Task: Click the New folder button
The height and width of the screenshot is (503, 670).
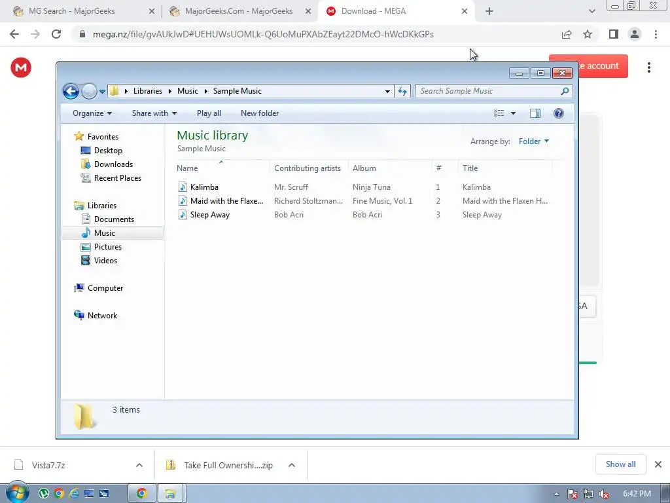Action: point(260,113)
